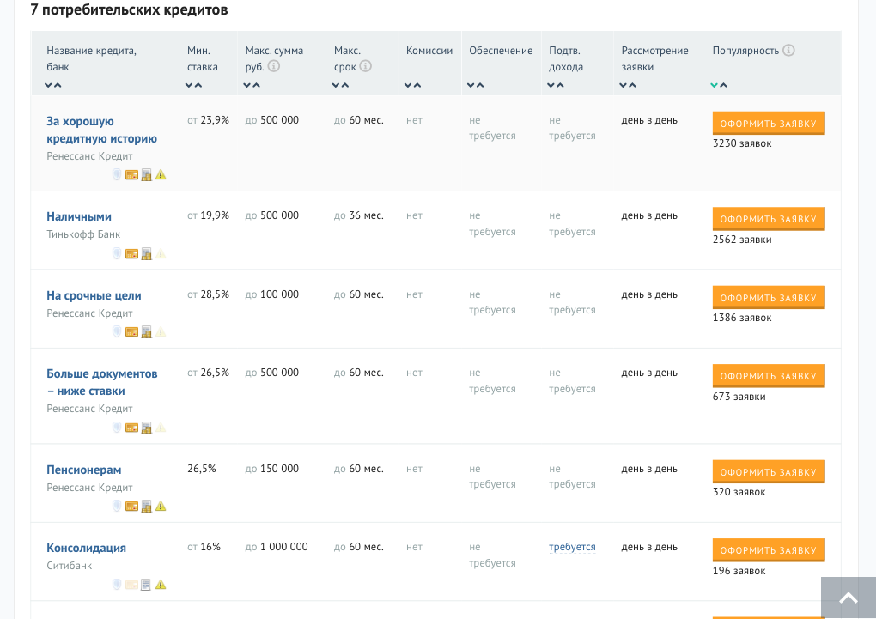Image resolution: width=876 pixels, height=619 pixels.
Task: Click card icon under За хорошую кредитную историю
Action: click(132, 175)
